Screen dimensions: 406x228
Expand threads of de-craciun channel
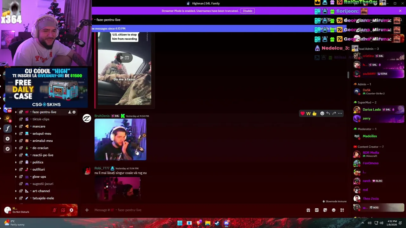16,148
